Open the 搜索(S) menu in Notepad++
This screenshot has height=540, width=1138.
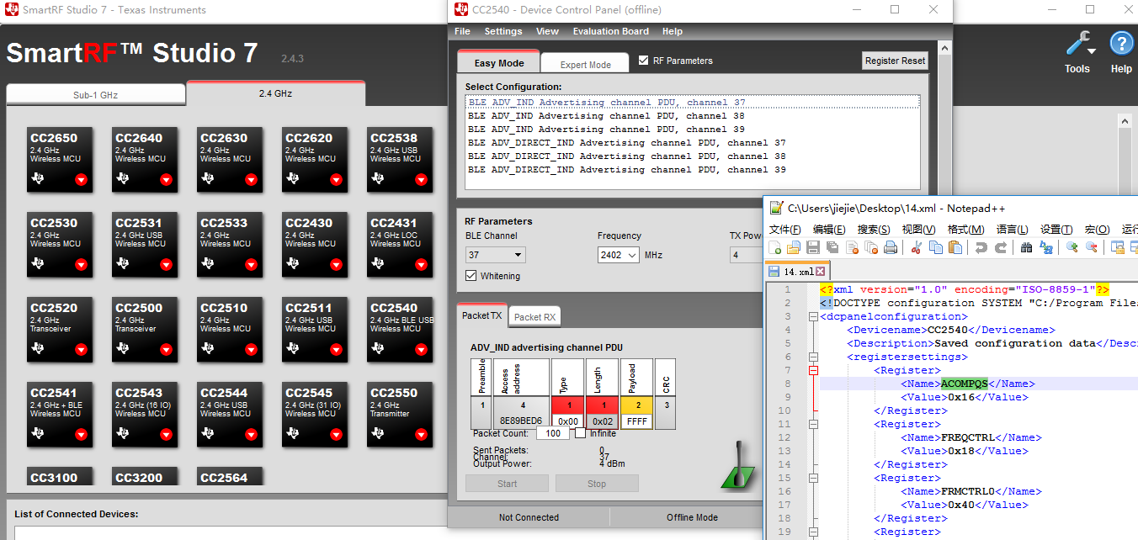[874, 229]
